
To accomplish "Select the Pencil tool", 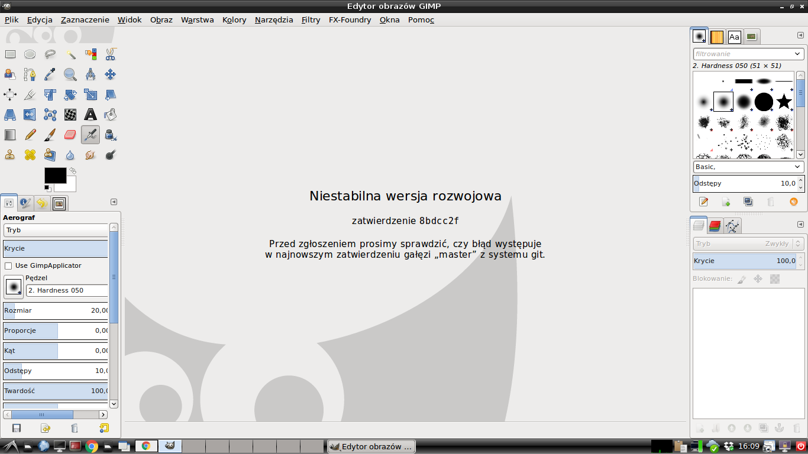I will 30,135.
